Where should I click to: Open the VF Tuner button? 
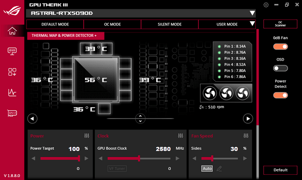117,169
